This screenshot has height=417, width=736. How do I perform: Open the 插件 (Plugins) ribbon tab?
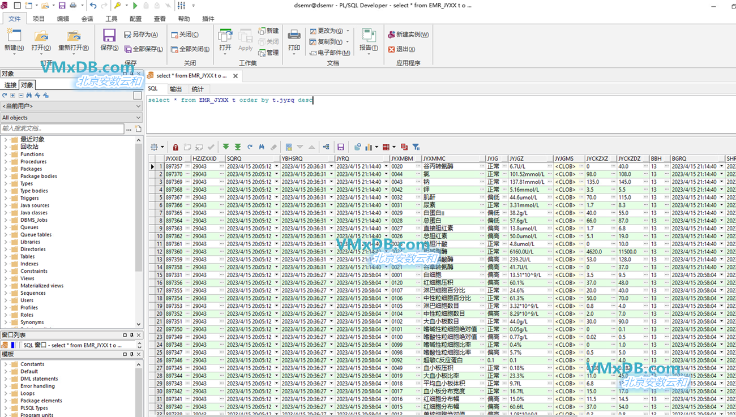(x=208, y=19)
